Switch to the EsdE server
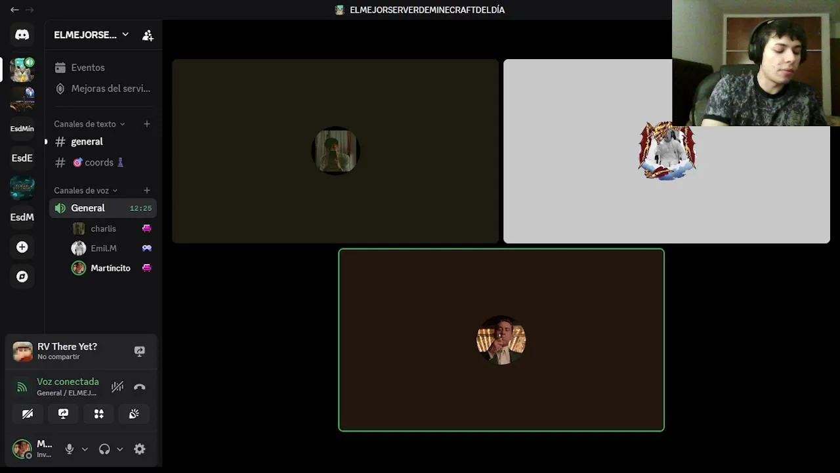Viewport: 840px width, 473px height. click(22, 158)
